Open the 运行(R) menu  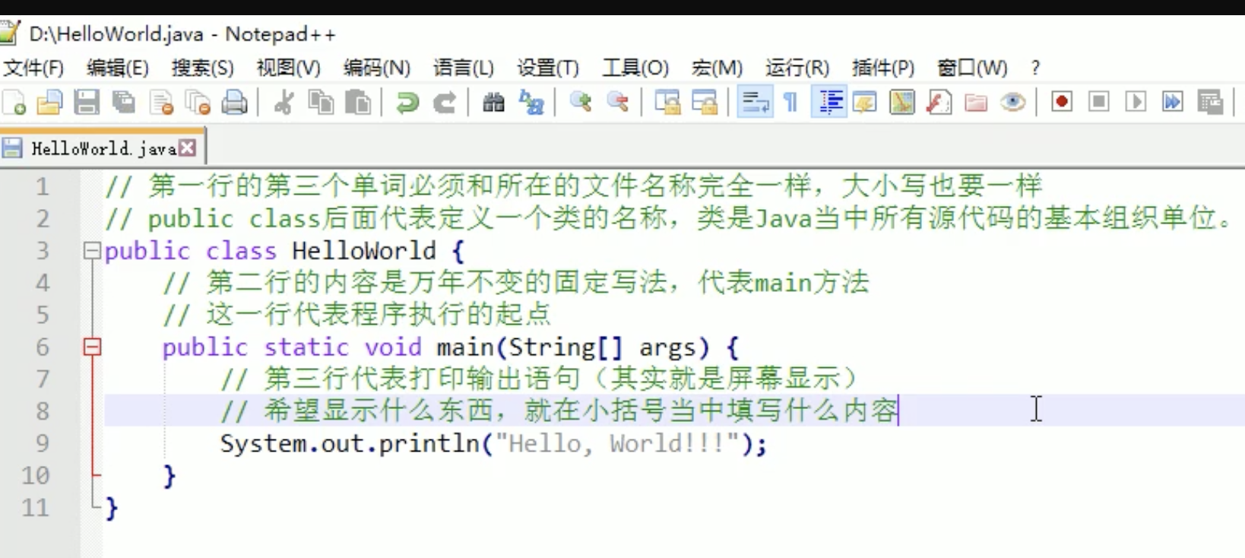(797, 68)
